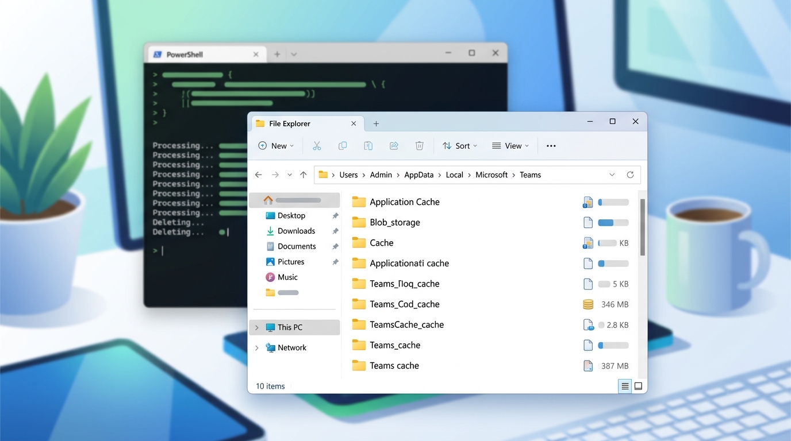Select Pictures in navigation pane
Viewport: 791px width, 441px height.
(x=291, y=262)
